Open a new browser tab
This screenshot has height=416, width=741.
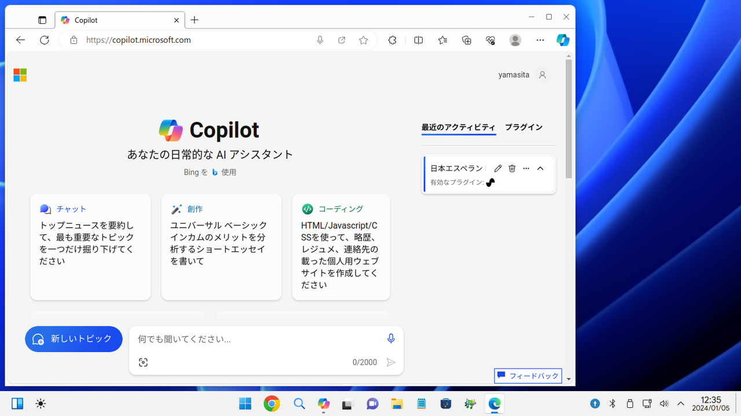pyautogui.click(x=195, y=20)
